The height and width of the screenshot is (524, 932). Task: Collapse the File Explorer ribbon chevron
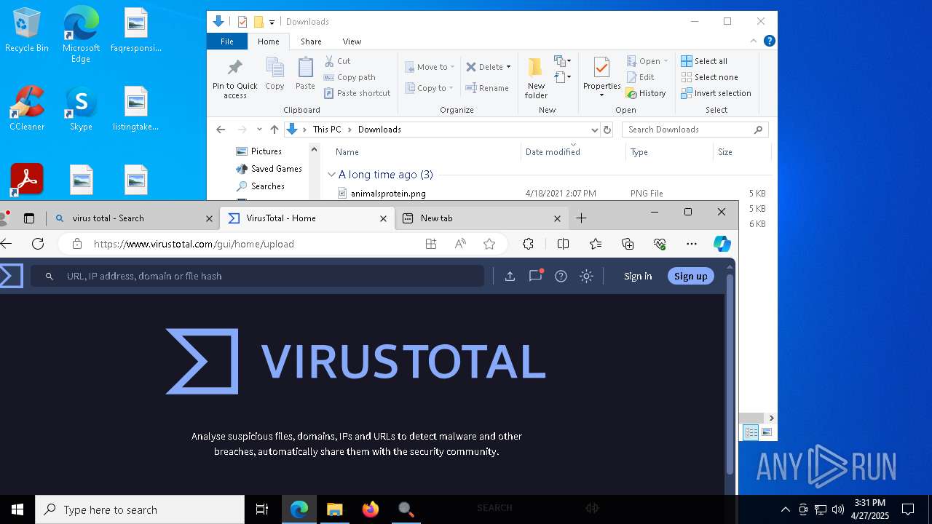tap(754, 41)
